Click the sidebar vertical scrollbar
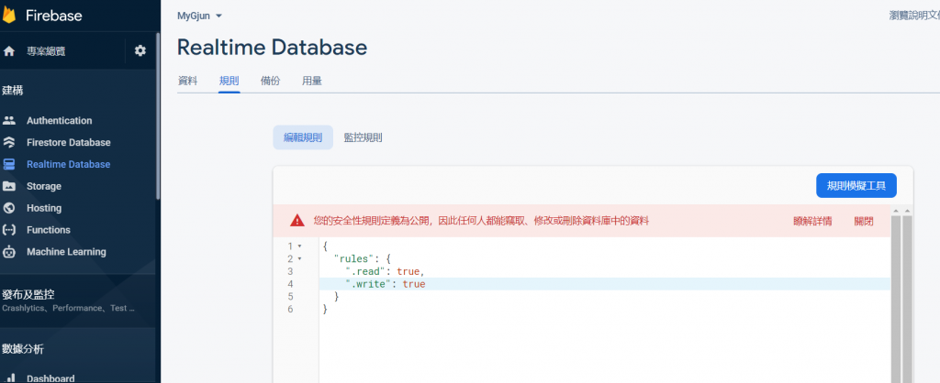This screenshot has width=940, height=383. pos(158,116)
